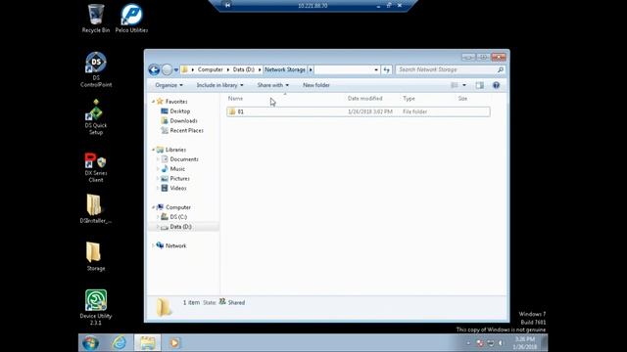Open the Share with menu

pyautogui.click(x=272, y=85)
